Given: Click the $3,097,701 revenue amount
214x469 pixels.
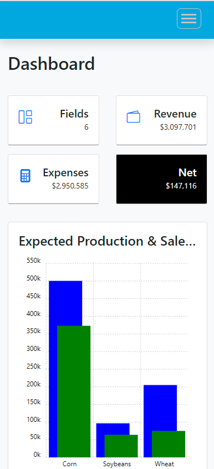Looking at the screenshot, I should tap(178, 127).
